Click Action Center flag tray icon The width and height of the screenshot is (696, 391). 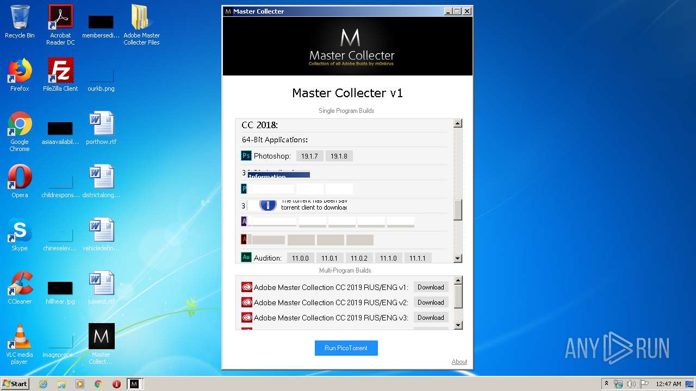tap(644, 384)
